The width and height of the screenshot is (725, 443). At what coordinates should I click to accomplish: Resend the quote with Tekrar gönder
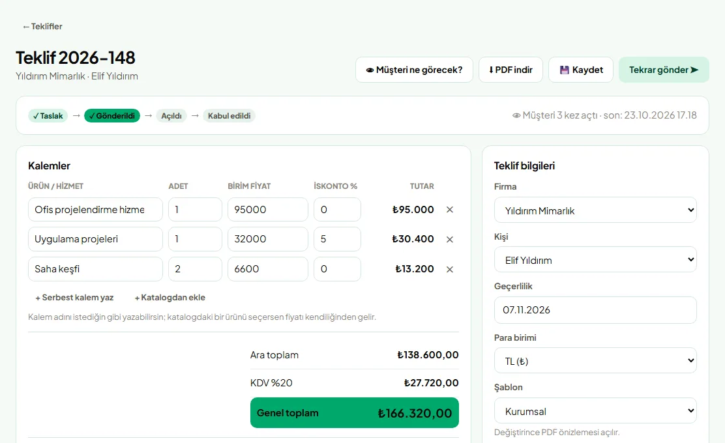pyautogui.click(x=664, y=70)
